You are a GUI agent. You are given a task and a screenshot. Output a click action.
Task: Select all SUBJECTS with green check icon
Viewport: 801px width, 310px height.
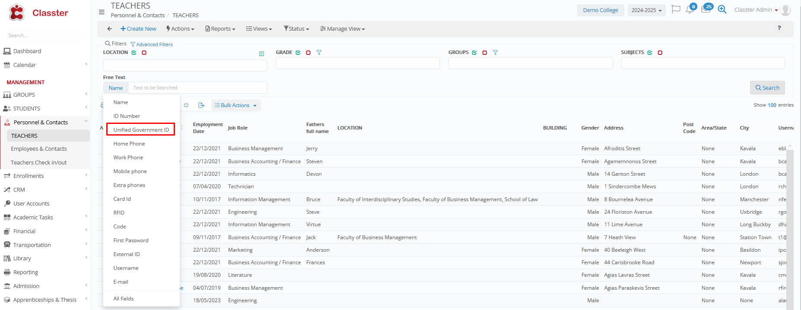coord(650,53)
